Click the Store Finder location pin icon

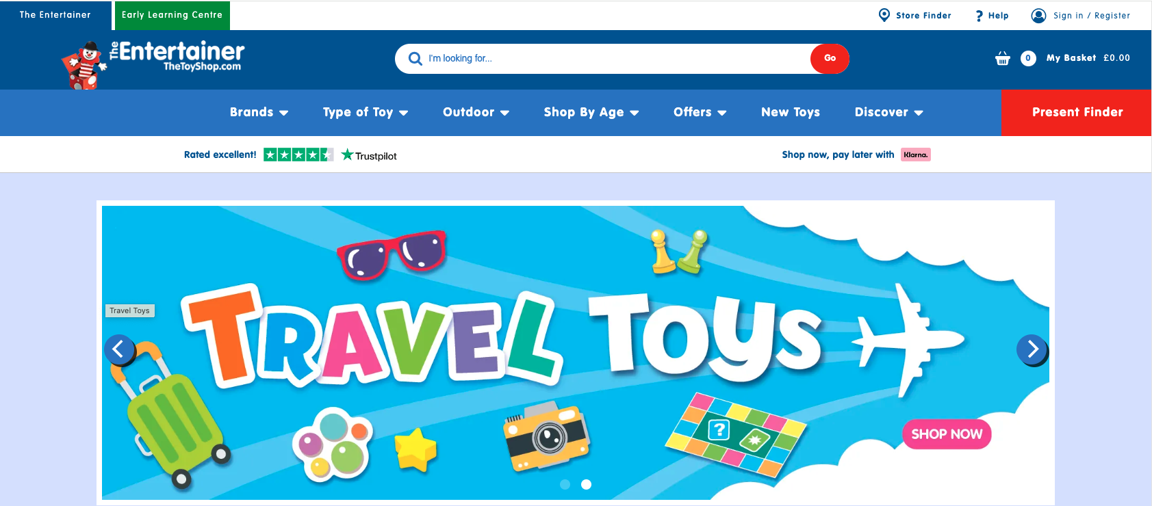(884, 15)
